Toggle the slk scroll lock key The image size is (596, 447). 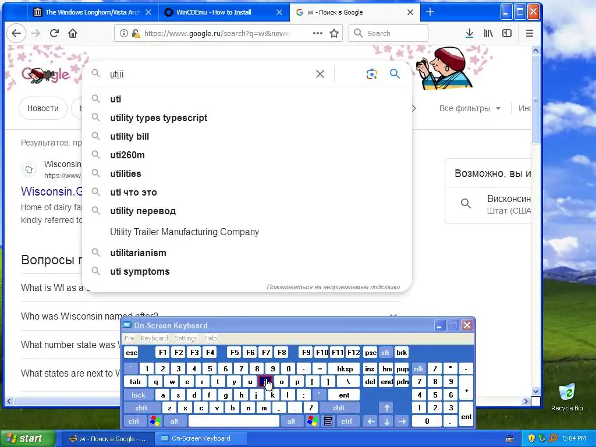coord(385,353)
